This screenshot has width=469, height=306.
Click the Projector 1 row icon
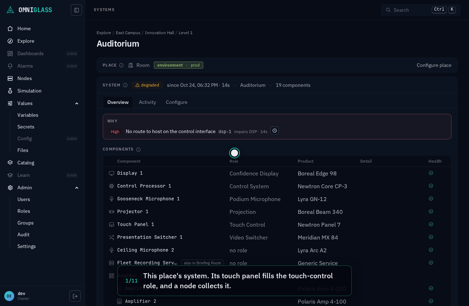coord(112,212)
